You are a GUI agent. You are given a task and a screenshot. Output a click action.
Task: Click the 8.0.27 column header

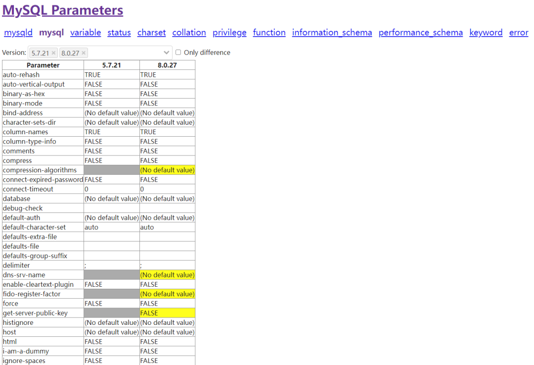click(x=167, y=65)
